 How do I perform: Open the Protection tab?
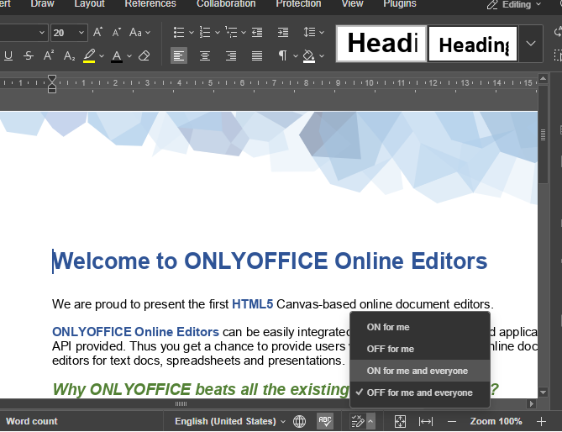tap(298, 4)
